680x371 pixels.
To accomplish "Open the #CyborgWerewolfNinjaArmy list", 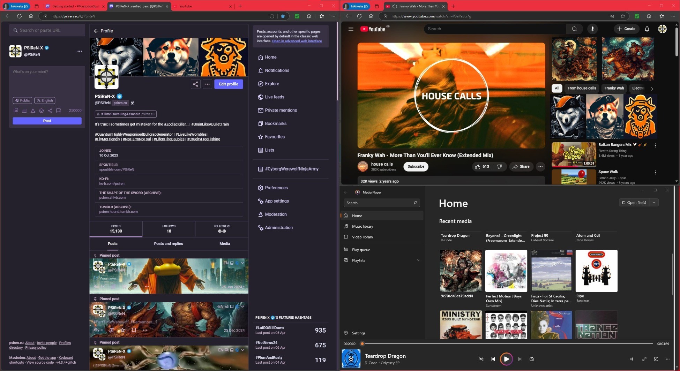I will [x=288, y=169].
